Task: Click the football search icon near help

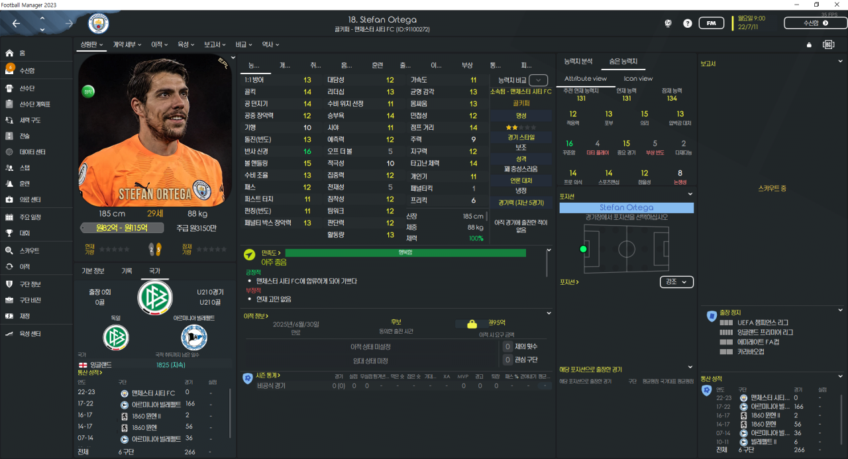Action: point(668,23)
